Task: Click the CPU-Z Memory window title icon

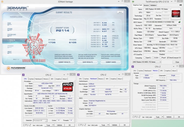Action: coord(133,67)
